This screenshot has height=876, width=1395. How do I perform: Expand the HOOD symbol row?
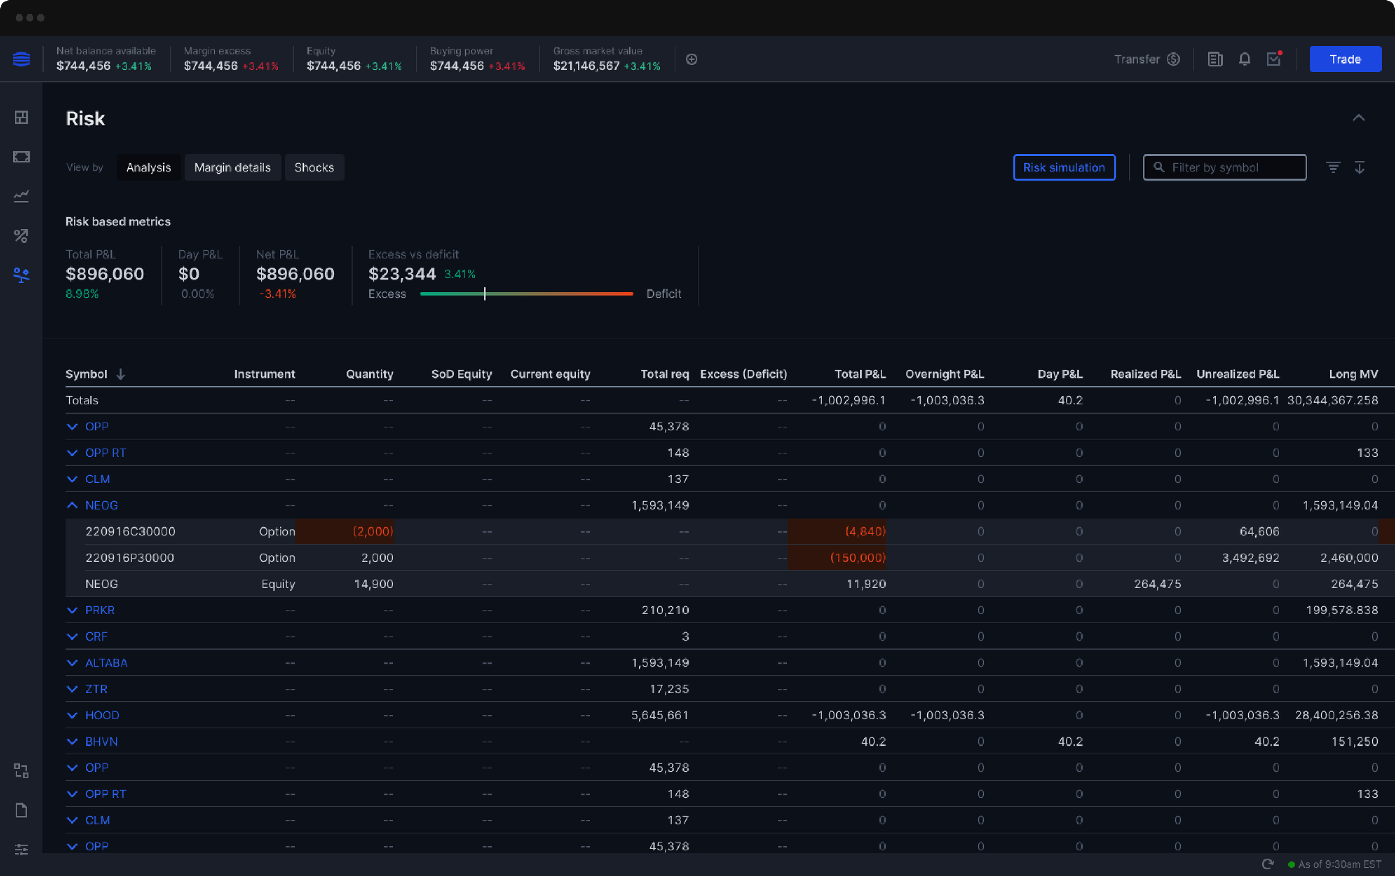click(x=73, y=715)
